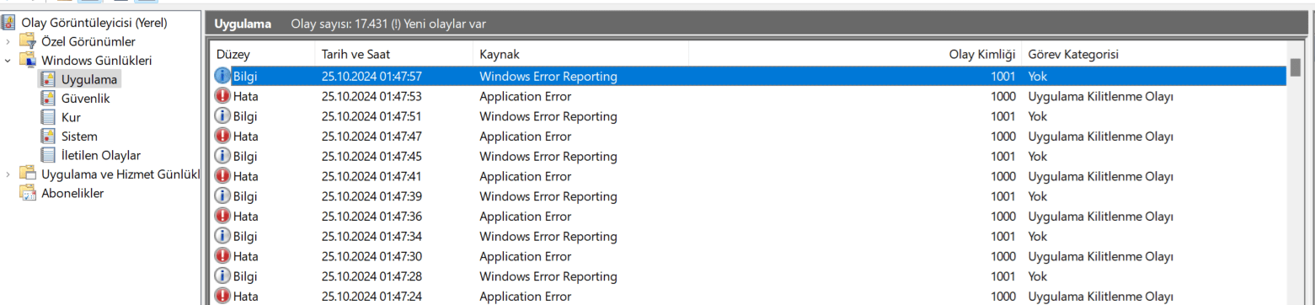Expand the Uygulama ve Hizmet Günlükleri arrow

pyautogui.click(x=8, y=174)
